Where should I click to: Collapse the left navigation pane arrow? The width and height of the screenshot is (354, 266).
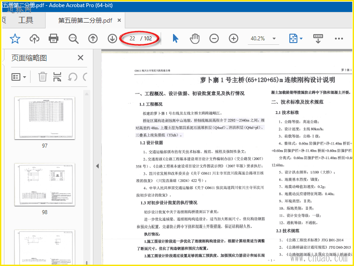(97, 166)
